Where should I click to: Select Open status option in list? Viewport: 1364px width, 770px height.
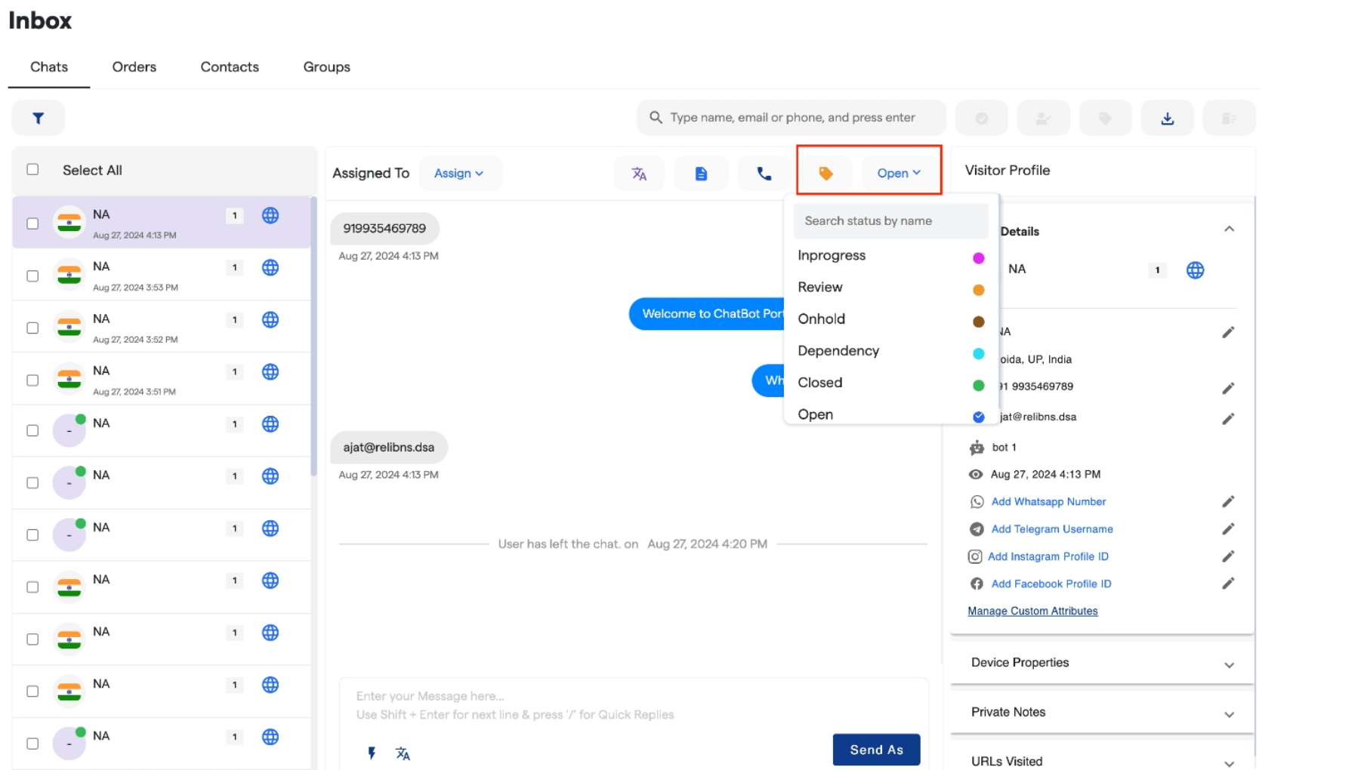click(891, 414)
